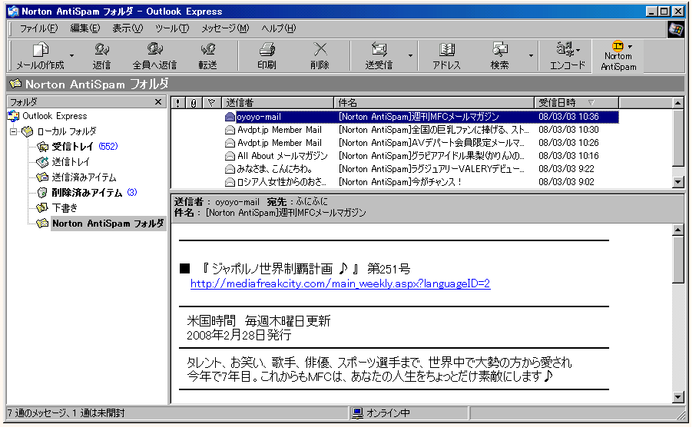Open the ツール(T) menu
This screenshot has width=699, height=434.
pyautogui.click(x=171, y=28)
